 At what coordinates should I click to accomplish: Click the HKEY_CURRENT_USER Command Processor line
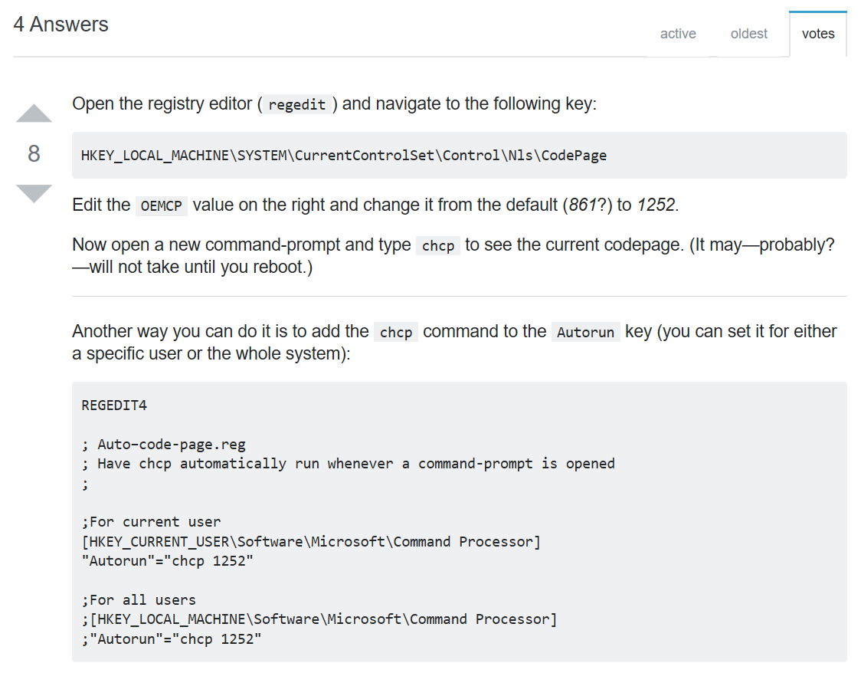point(311,542)
